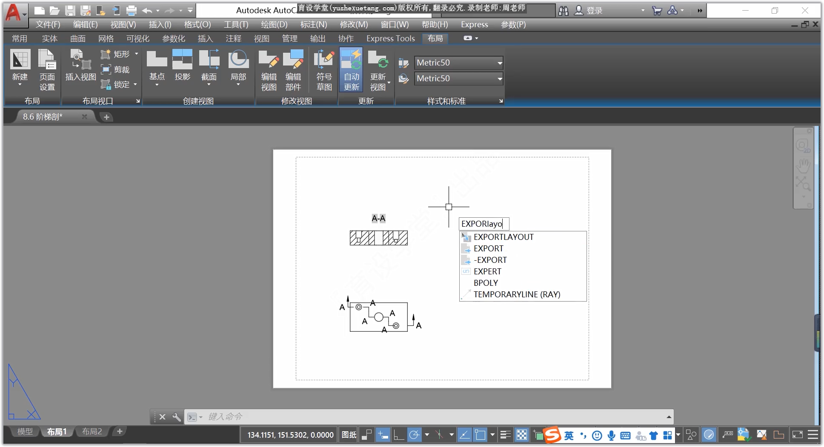Click the command line input field
824x447 pixels.
pyautogui.click(x=434, y=417)
